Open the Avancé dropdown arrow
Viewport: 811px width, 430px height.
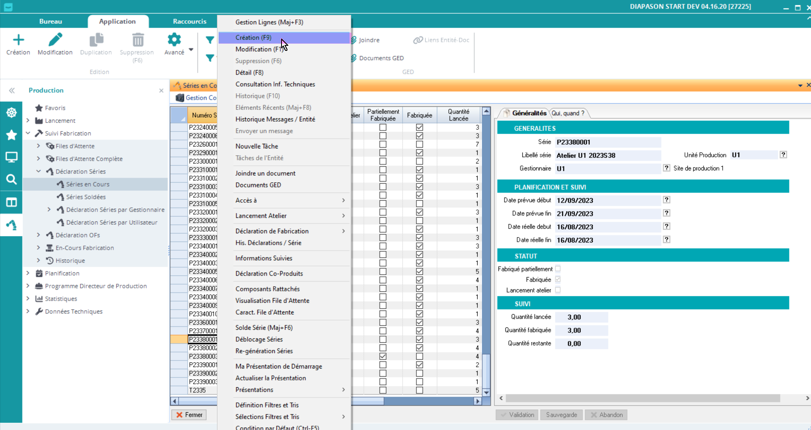[x=191, y=50]
